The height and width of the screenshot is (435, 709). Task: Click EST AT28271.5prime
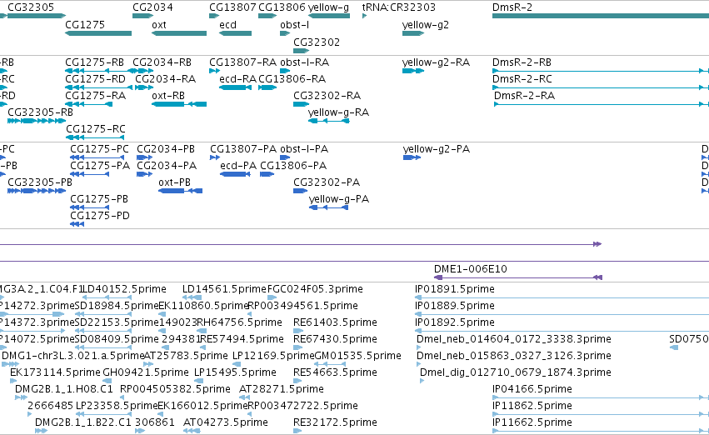coord(244,398)
